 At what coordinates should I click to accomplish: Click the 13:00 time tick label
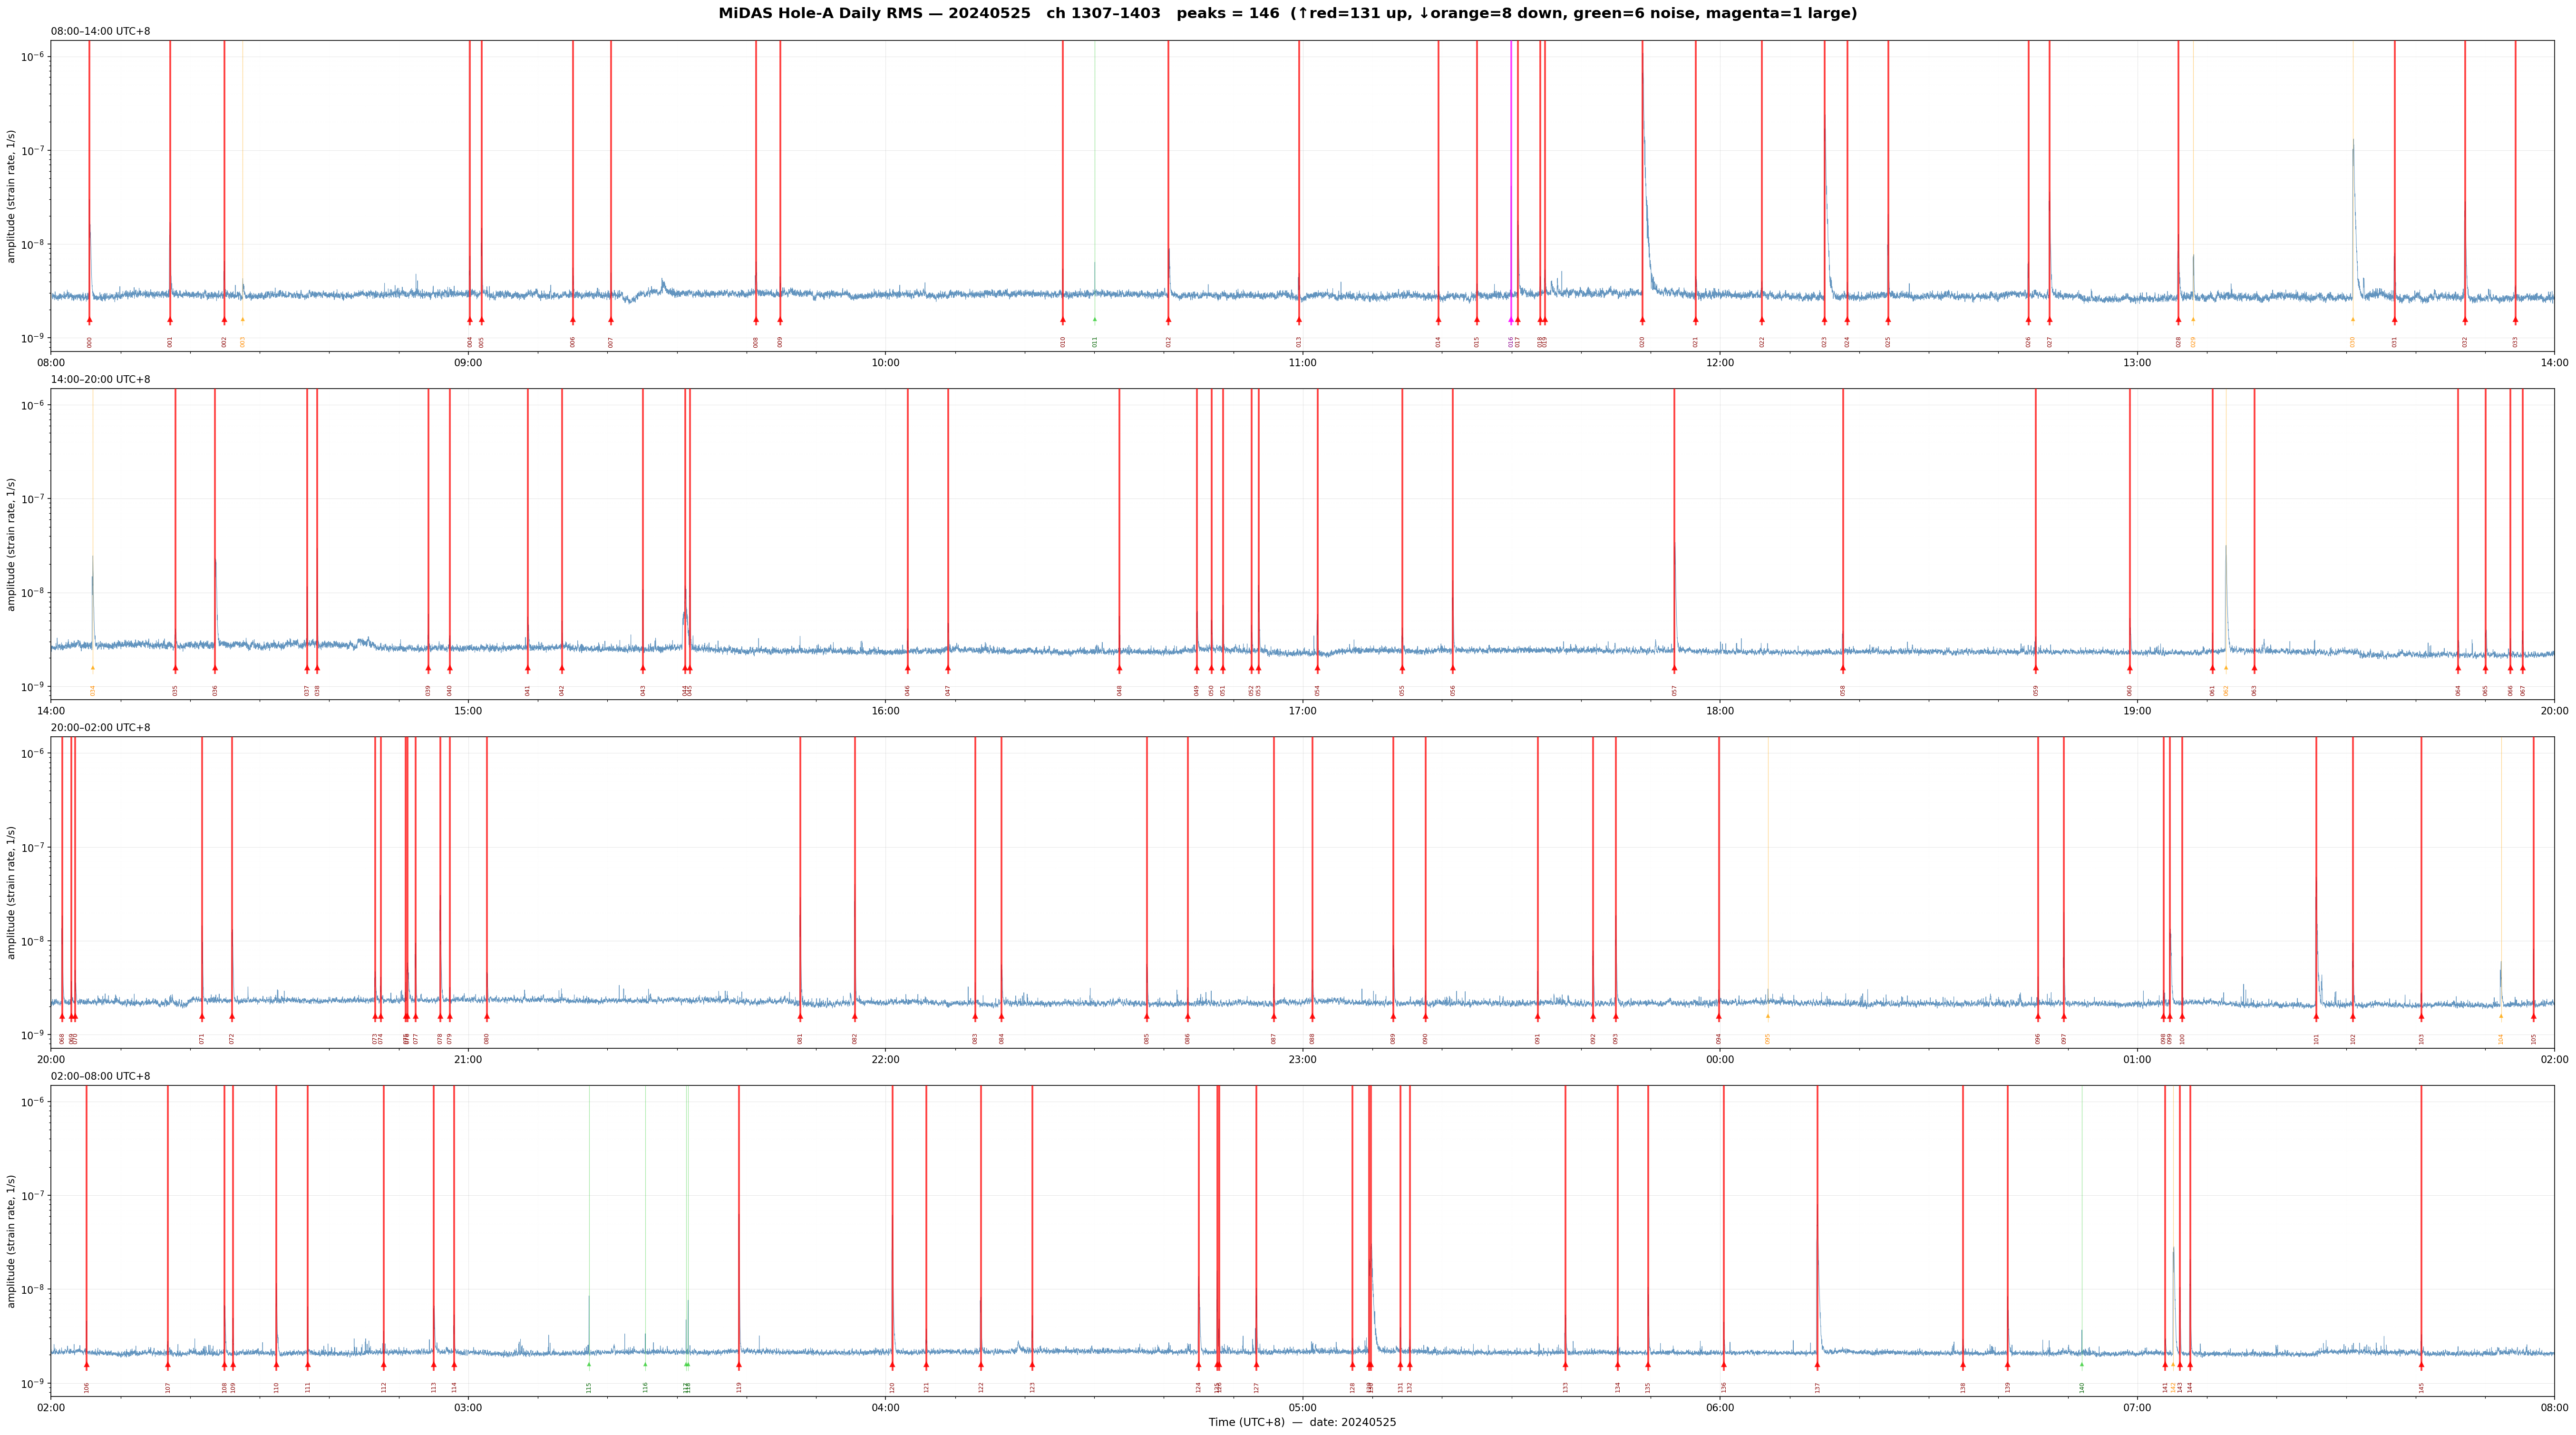(x=2137, y=363)
